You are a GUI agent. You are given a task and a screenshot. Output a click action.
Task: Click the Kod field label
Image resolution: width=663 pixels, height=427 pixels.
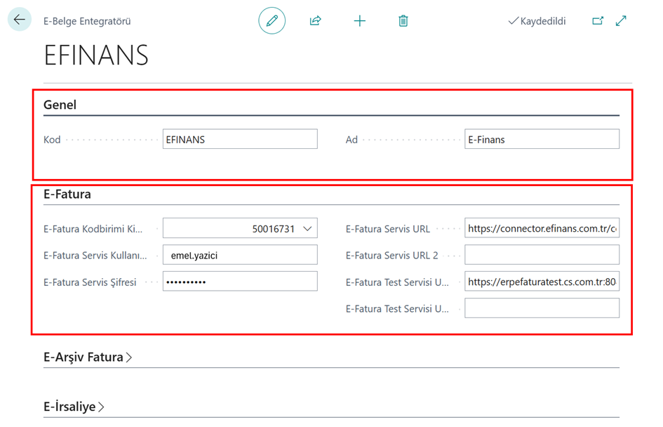click(x=52, y=140)
